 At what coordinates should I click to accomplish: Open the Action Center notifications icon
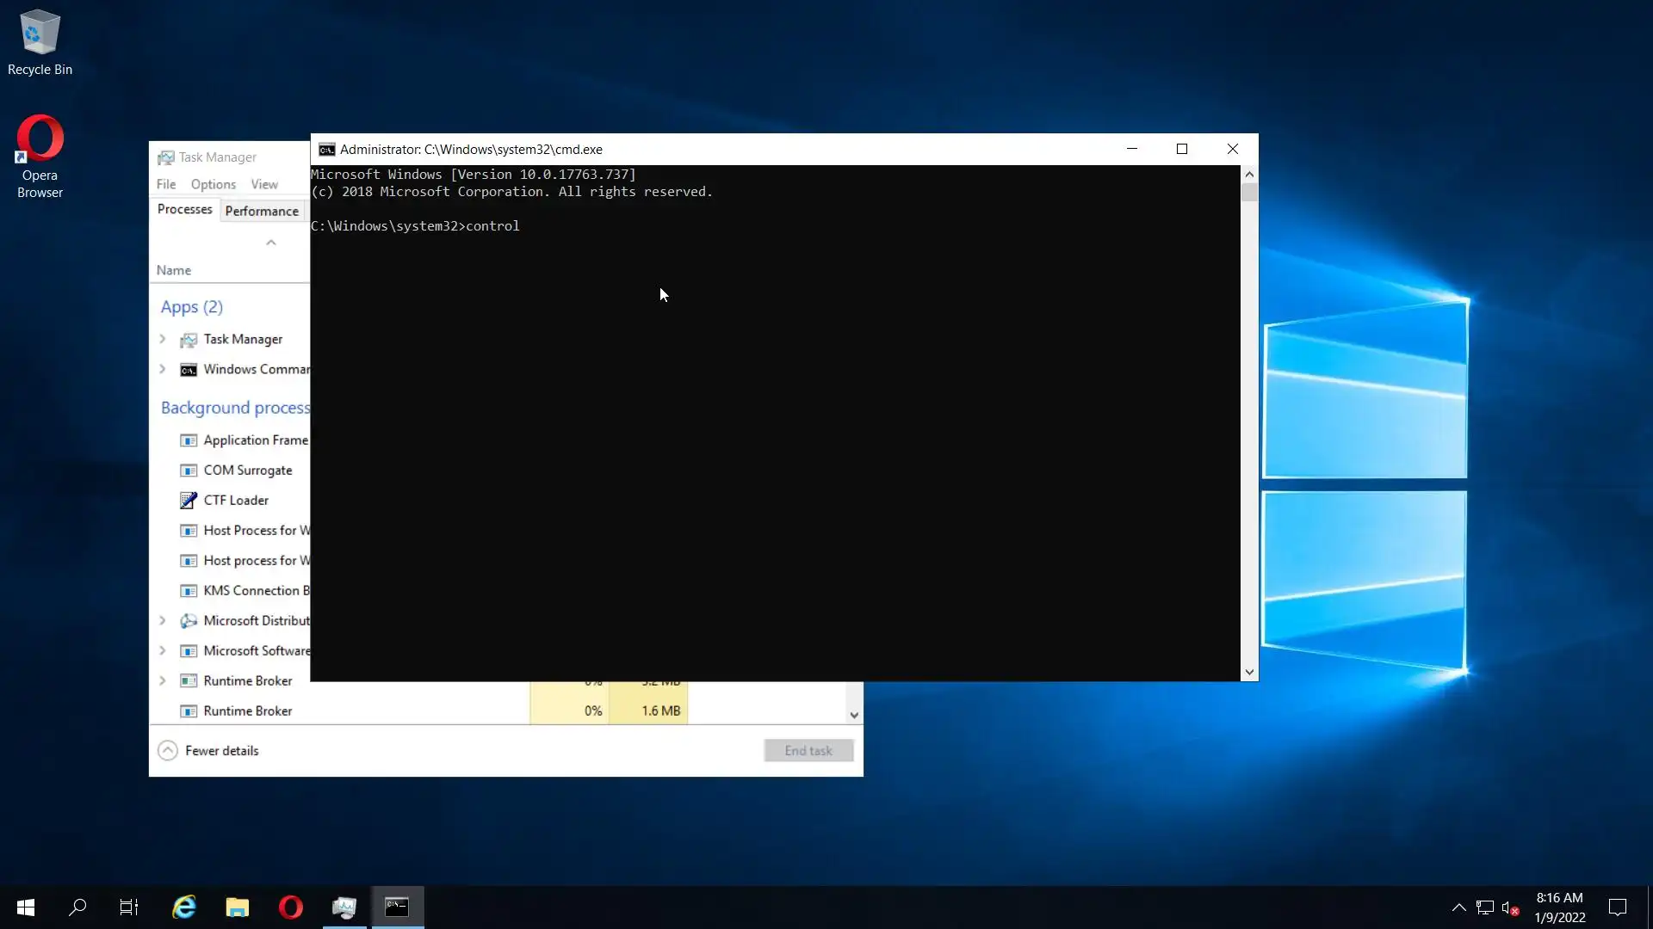[x=1618, y=907]
